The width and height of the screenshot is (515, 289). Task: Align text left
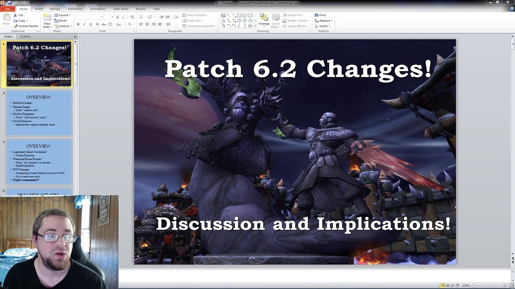click(141, 24)
